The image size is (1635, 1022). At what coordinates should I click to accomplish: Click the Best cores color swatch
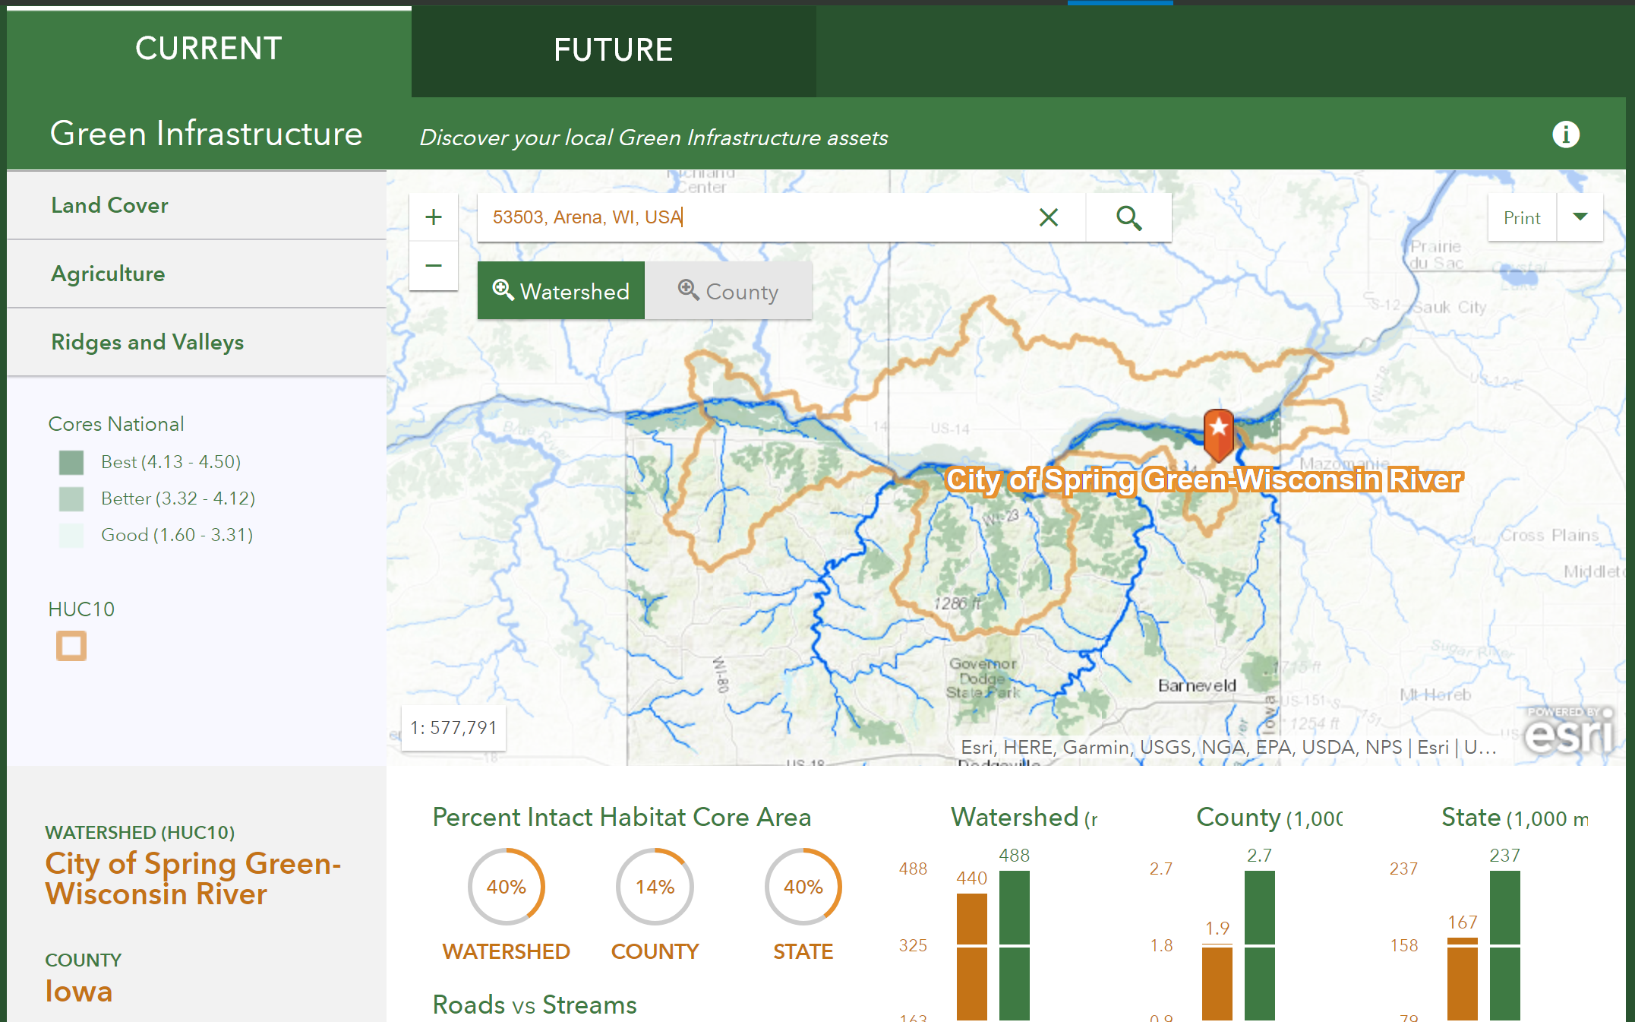pyautogui.click(x=71, y=459)
